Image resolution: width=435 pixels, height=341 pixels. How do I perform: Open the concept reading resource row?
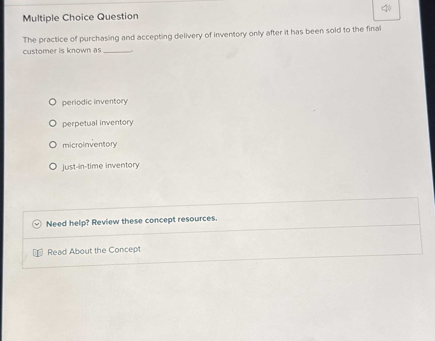94,251
